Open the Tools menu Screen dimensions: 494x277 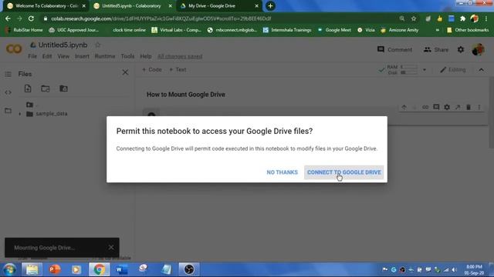pos(127,56)
